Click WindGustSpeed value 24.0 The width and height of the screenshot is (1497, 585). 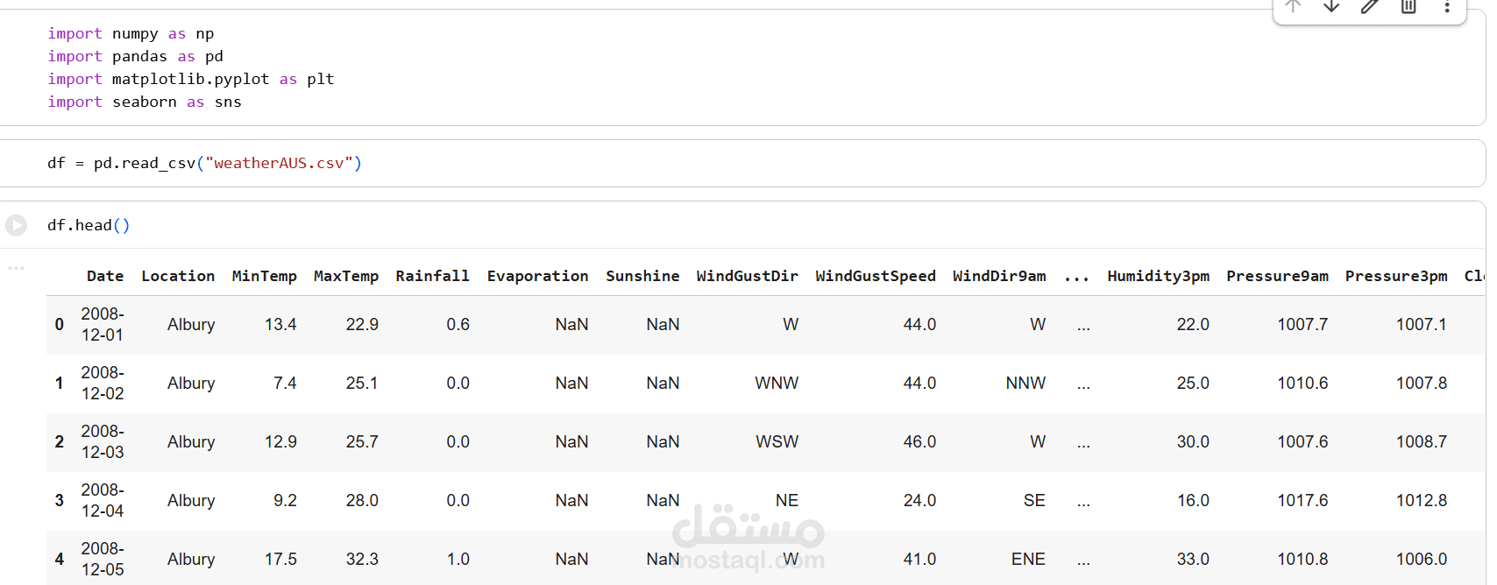click(919, 500)
